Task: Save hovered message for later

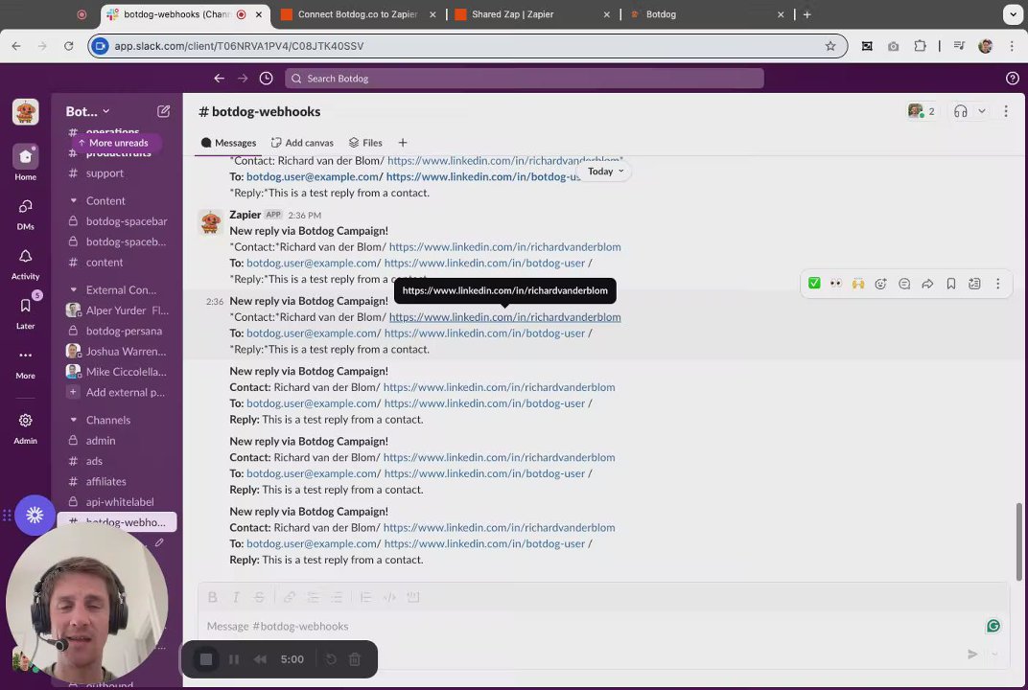Action: coord(950,283)
